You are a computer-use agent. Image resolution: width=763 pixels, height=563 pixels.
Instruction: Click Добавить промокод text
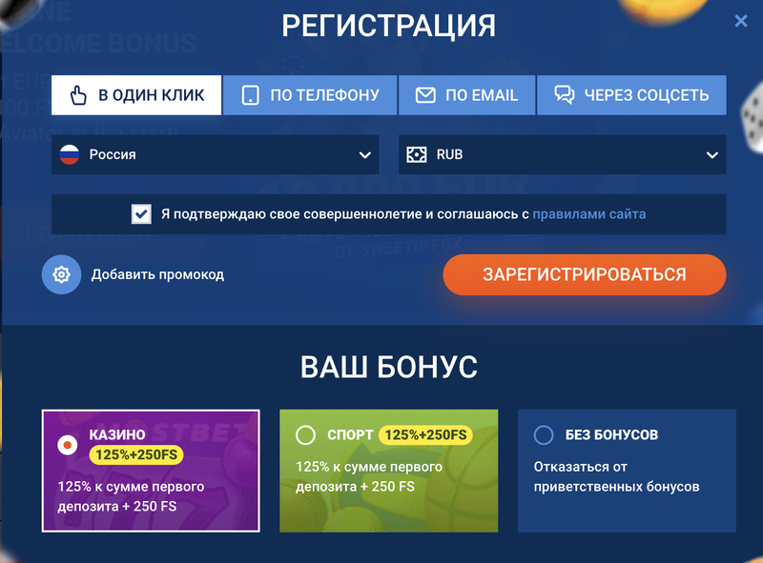pyautogui.click(x=156, y=274)
